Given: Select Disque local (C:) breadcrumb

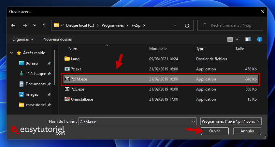Looking at the screenshot, I should coord(80,25).
